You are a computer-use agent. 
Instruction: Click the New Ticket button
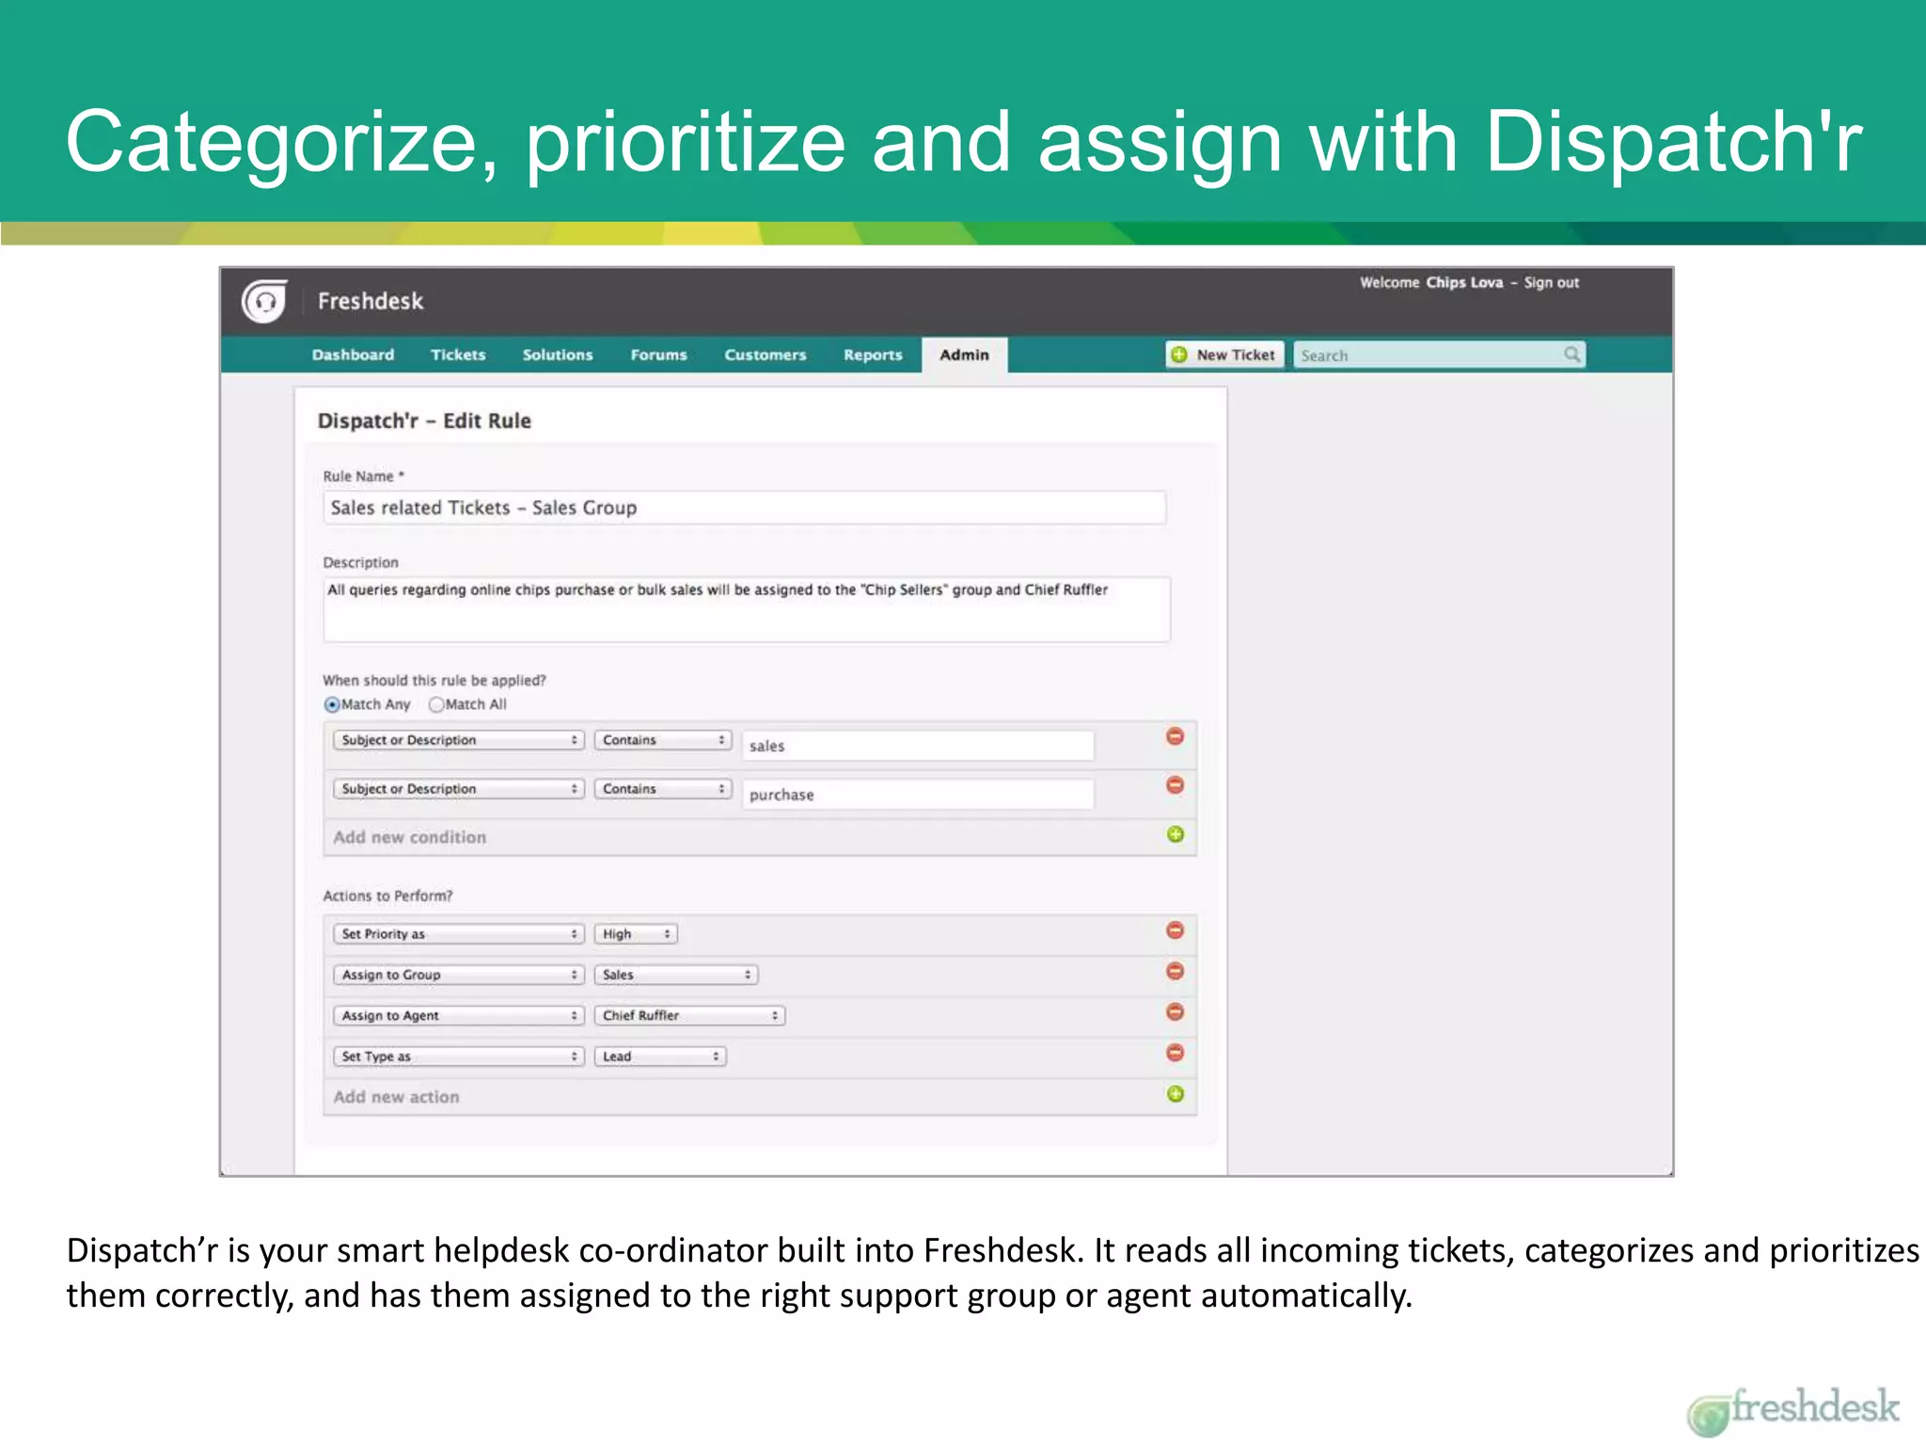click(x=1224, y=354)
